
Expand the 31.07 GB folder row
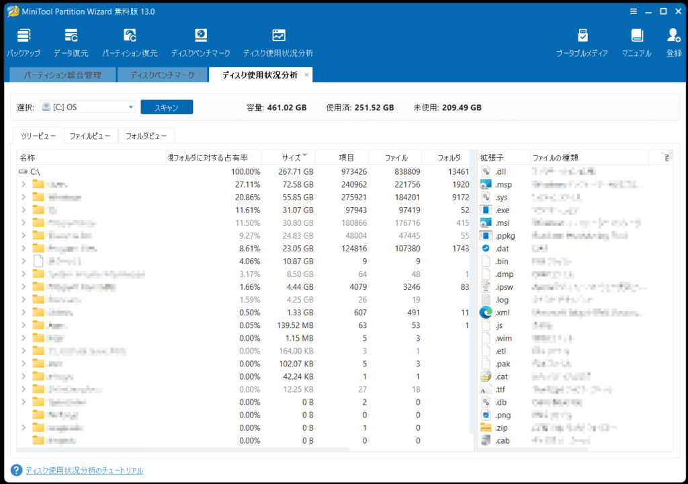(x=24, y=210)
